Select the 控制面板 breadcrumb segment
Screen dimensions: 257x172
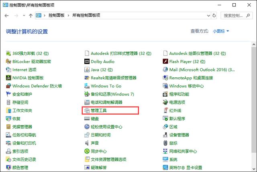(56, 15)
